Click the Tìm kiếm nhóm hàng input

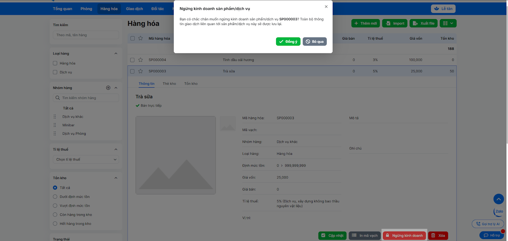pyautogui.click(x=86, y=98)
